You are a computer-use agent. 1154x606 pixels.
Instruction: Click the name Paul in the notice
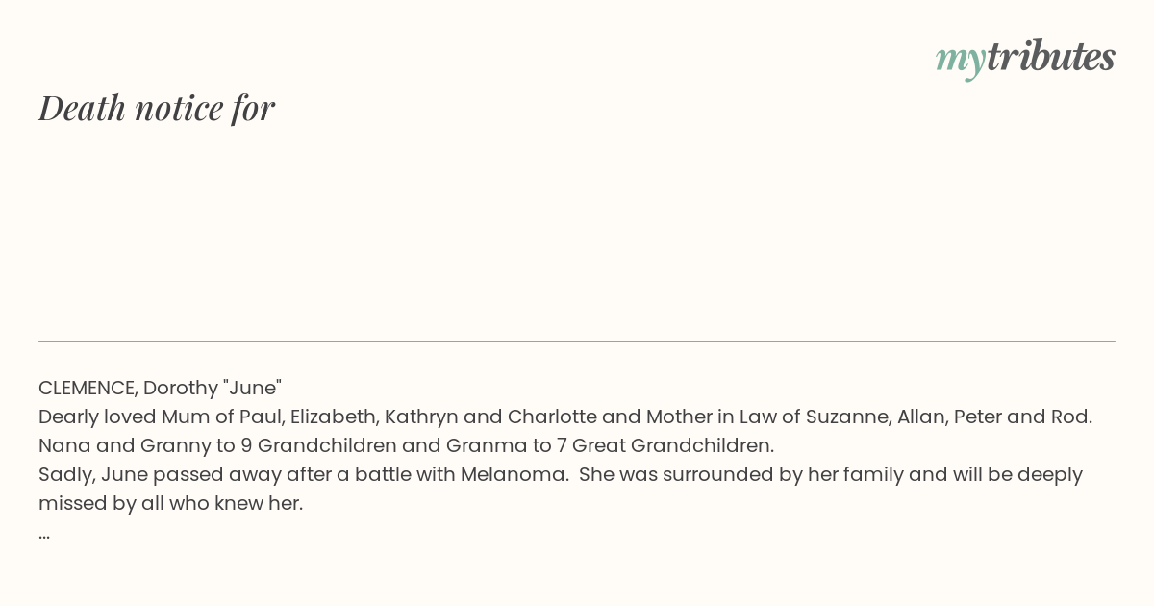point(260,417)
